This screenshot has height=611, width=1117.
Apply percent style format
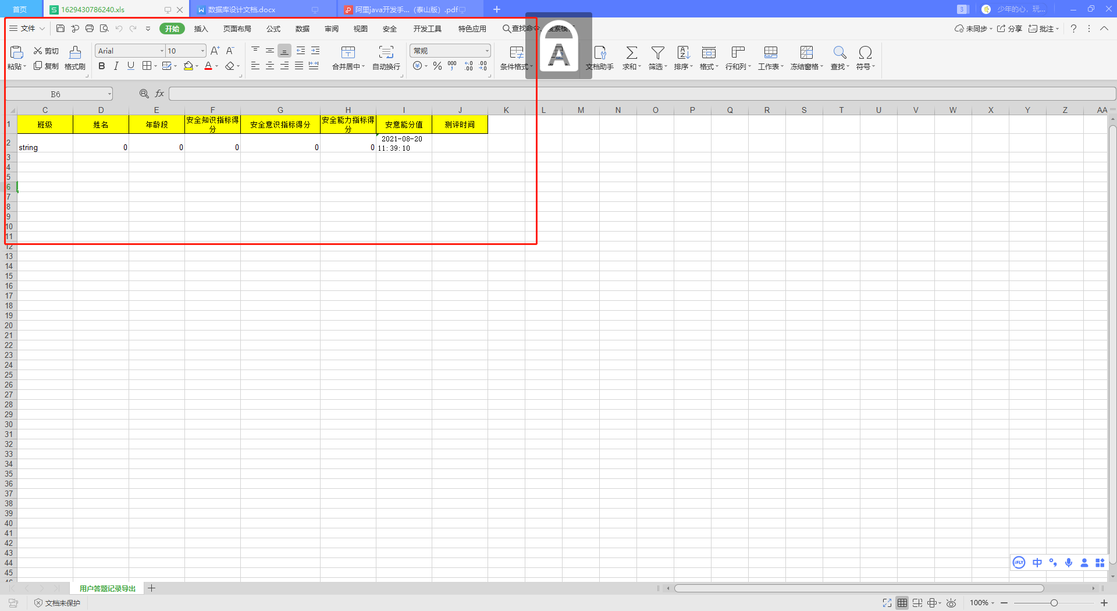coord(437,66)
